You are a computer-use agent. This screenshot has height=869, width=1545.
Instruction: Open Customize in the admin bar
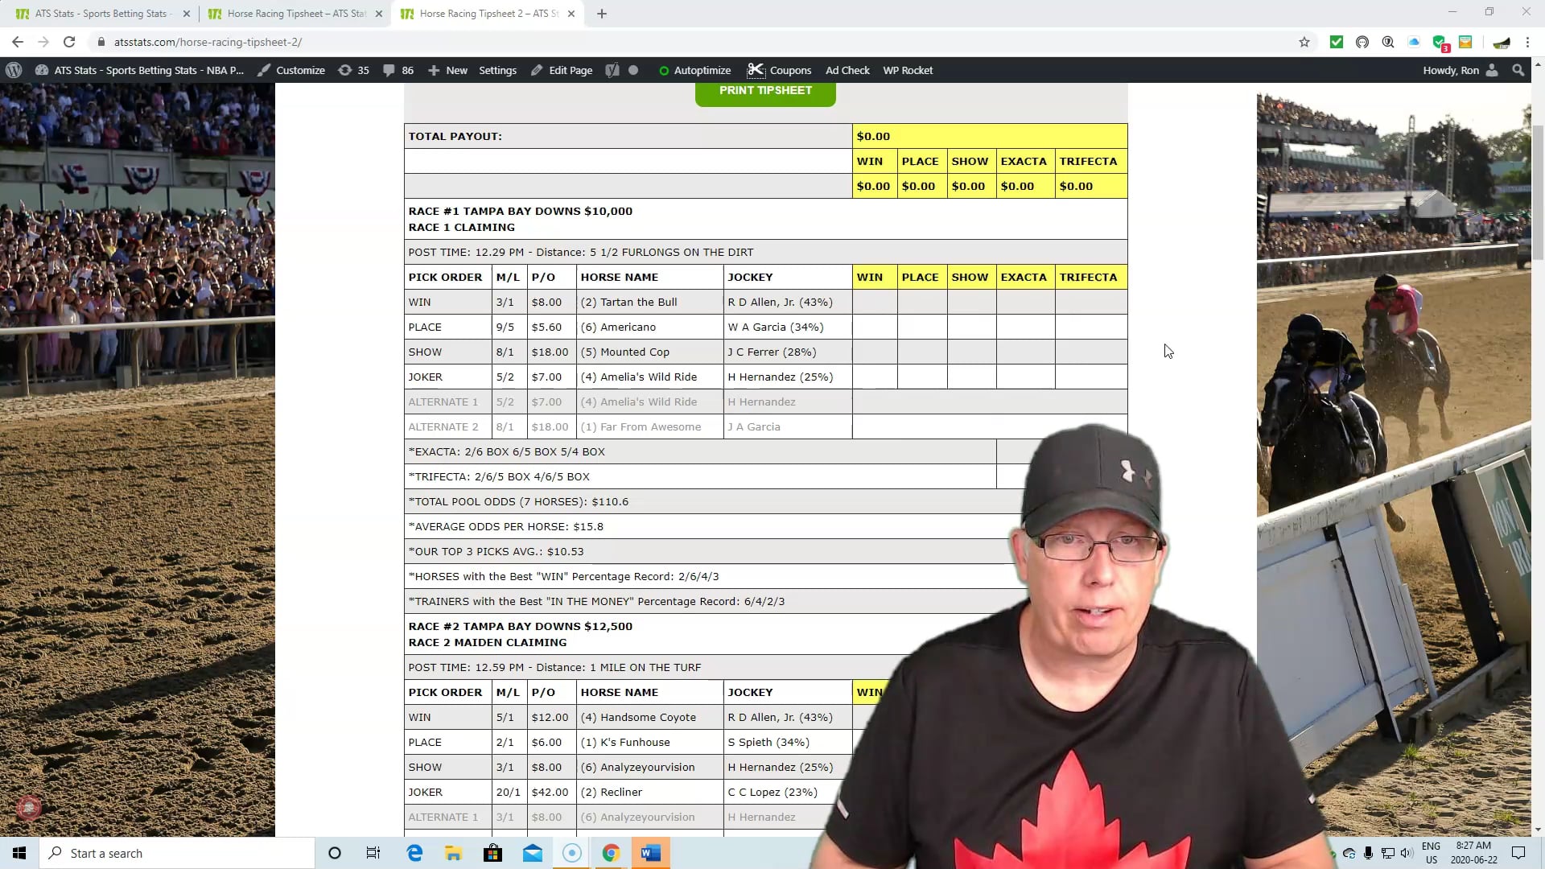pos(291,70)
